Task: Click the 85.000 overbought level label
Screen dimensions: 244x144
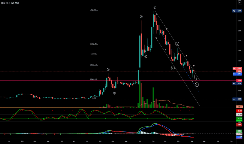Action: pyautogui.click(x=239, y=111)
